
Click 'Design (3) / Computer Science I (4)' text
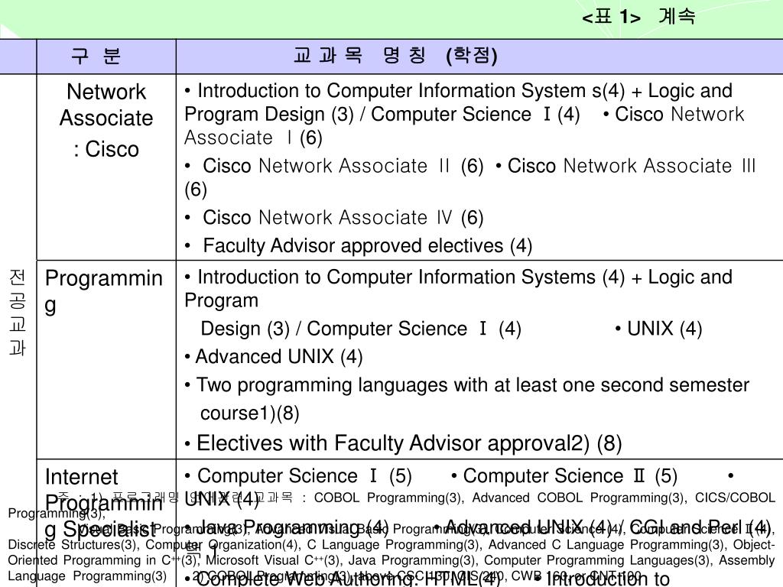click(x=361, y=329)
